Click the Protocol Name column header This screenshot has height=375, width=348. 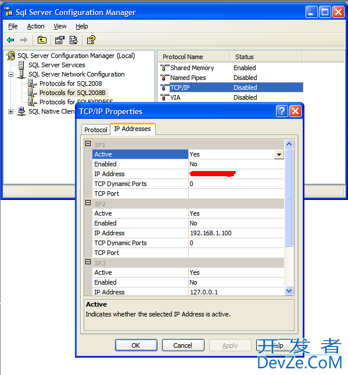point(193,57)
